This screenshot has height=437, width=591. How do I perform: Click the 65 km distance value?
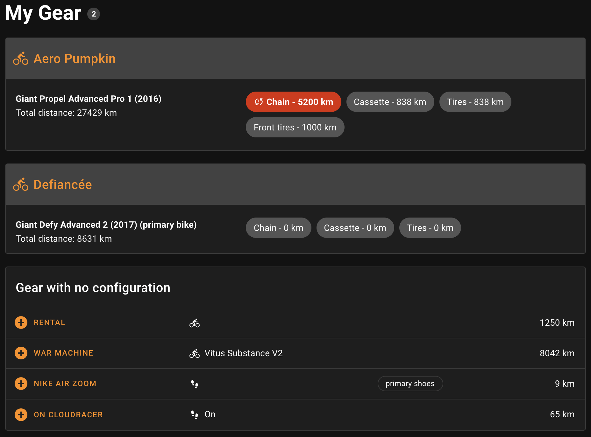pyautogui.click(x=562, y=414)
